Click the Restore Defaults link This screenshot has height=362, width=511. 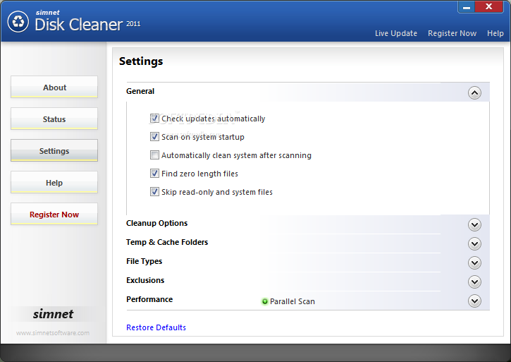[156, 327]
